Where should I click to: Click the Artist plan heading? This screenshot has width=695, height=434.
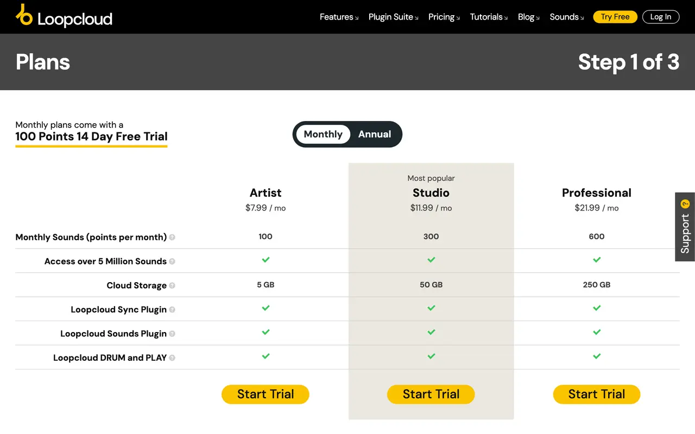tap(266, 193)
